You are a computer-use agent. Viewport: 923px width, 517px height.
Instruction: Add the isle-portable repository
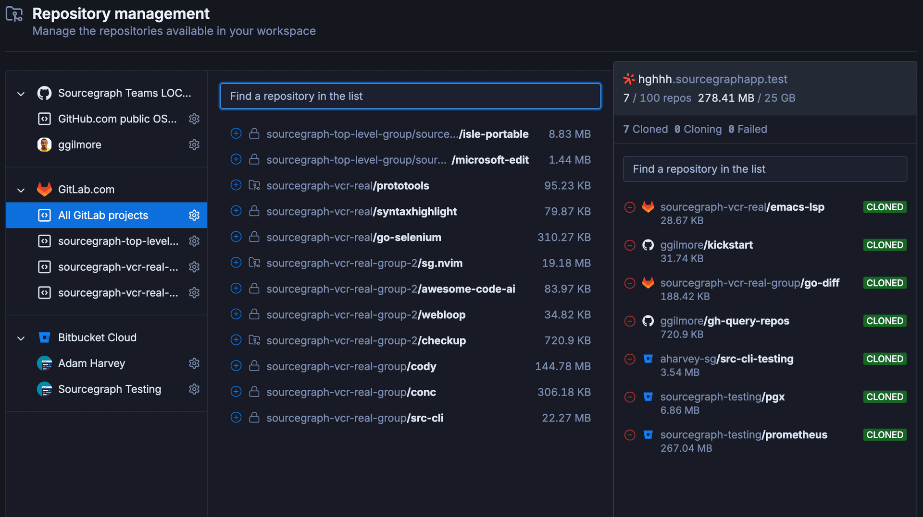[x=236, y=134]
